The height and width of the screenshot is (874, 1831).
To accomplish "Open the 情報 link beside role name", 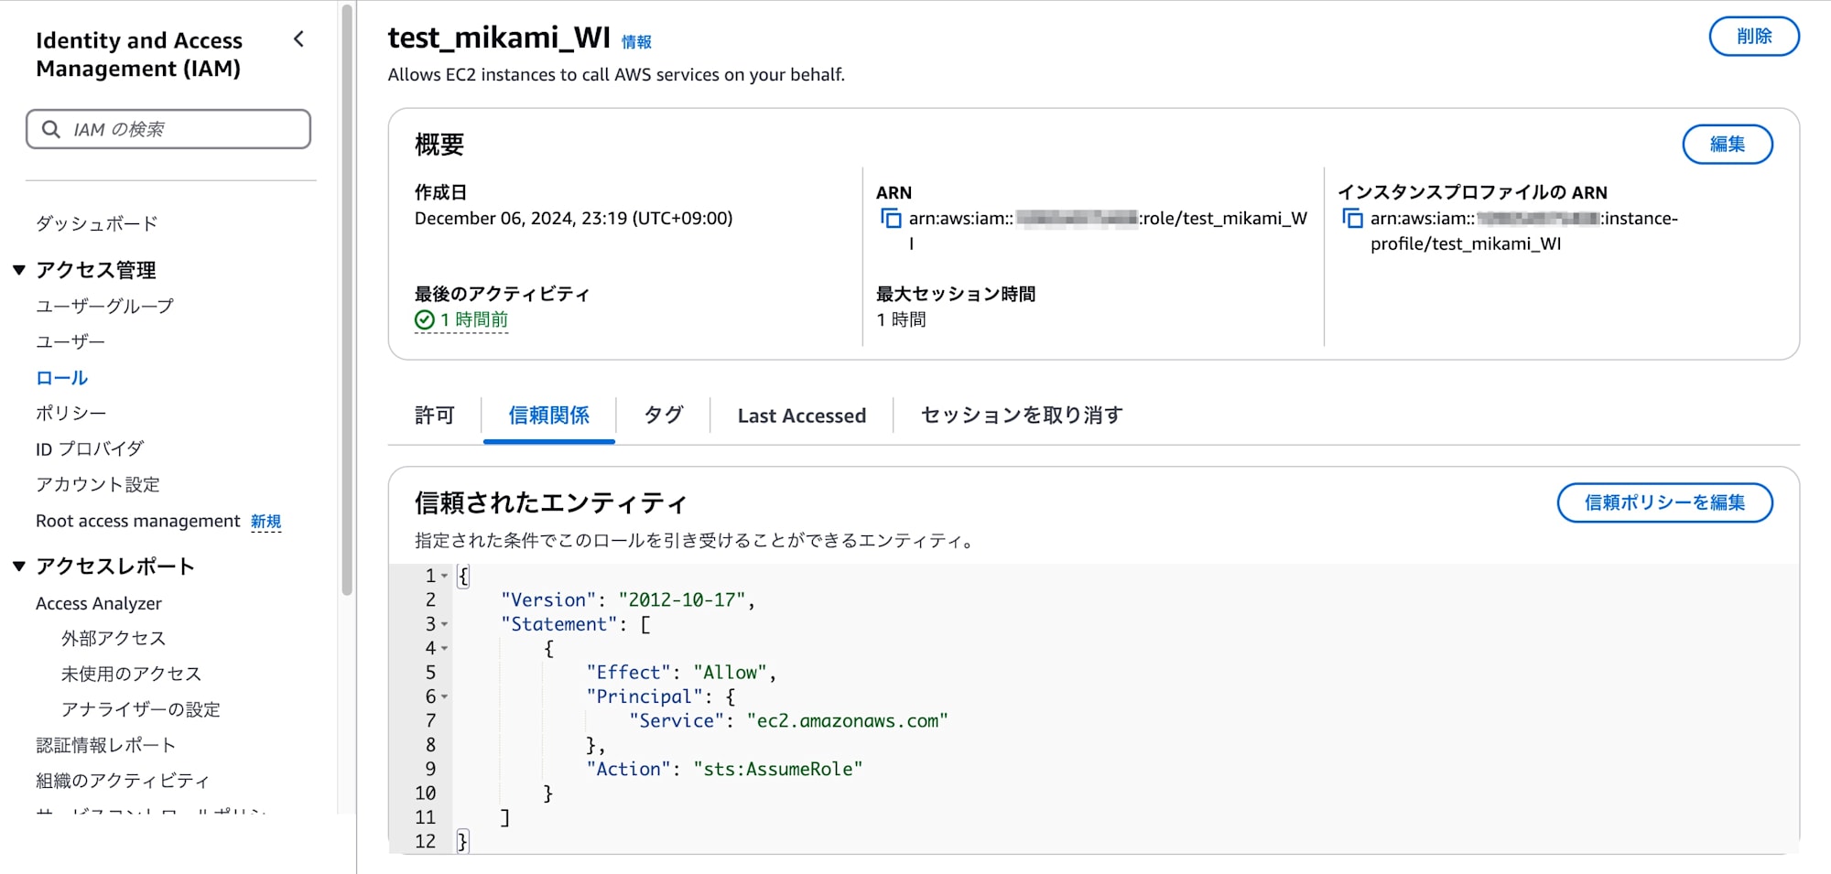I will point(636,42).
